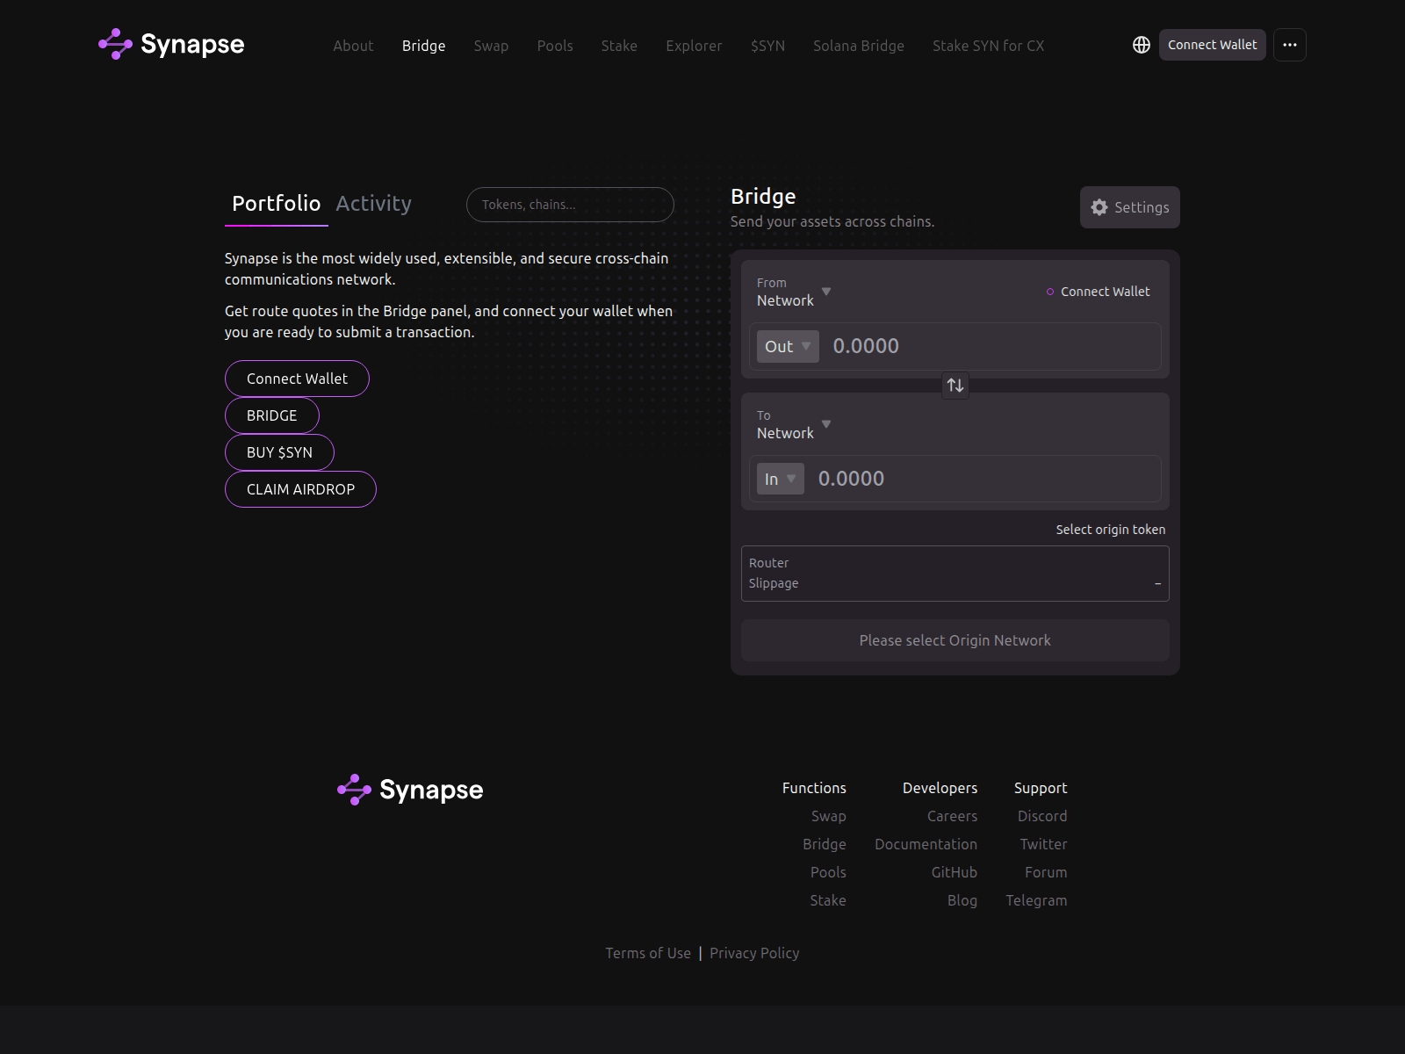The width and height of the screenshot is (1405, 1054).
Task: Click Please select Origin Network button
Action: pyautogui.click(x=955, y=640)
